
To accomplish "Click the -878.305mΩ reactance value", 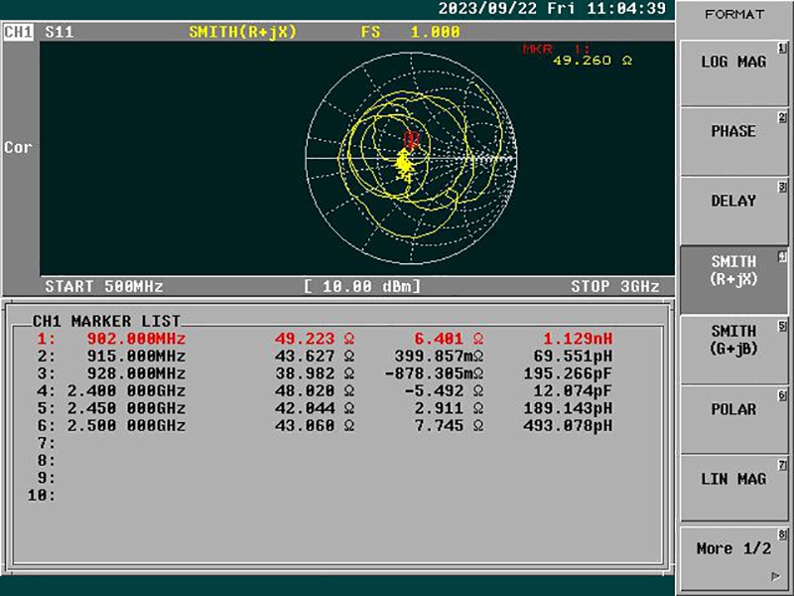I will [x=434, y=373].
